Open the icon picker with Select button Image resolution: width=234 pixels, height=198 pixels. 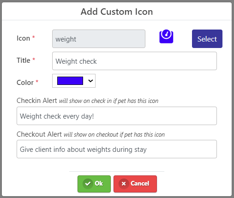(x=207, y=39)
